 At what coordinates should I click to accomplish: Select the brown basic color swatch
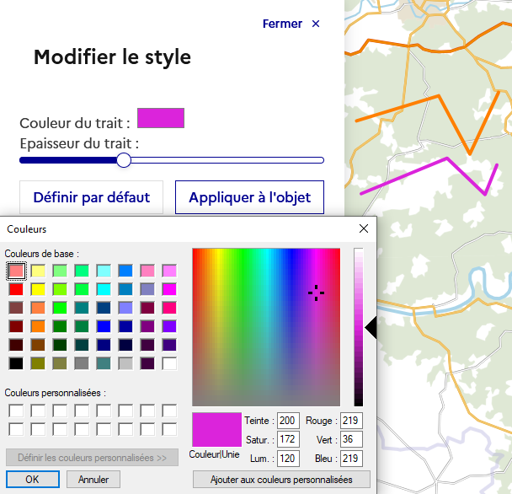[x=38, y=345]
